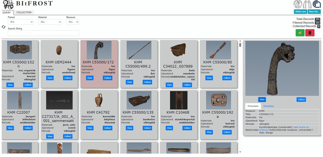Click the red trash delete button

point(310,33)
